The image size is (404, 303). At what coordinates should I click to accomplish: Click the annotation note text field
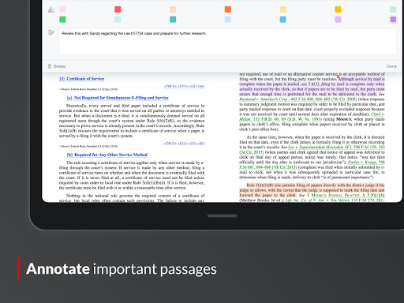pyautogui.click(x=227, y=42)
